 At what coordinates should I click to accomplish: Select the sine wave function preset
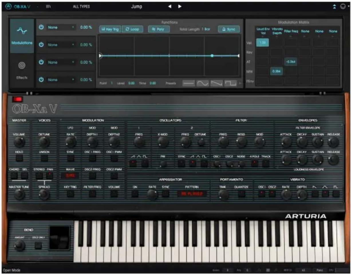click(202, 83)
